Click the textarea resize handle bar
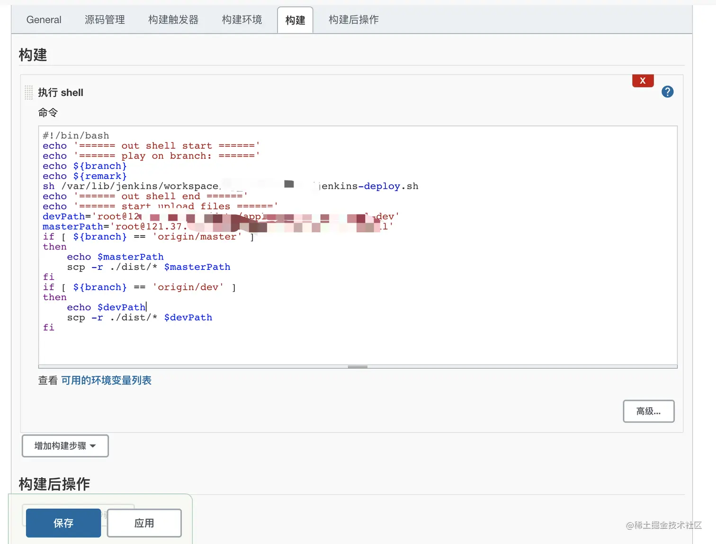 [x=358, y=366]
